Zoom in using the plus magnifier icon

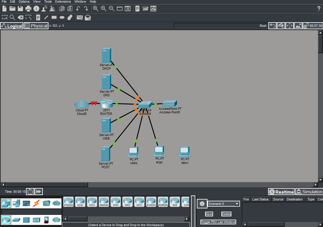[x=95, y=9]
